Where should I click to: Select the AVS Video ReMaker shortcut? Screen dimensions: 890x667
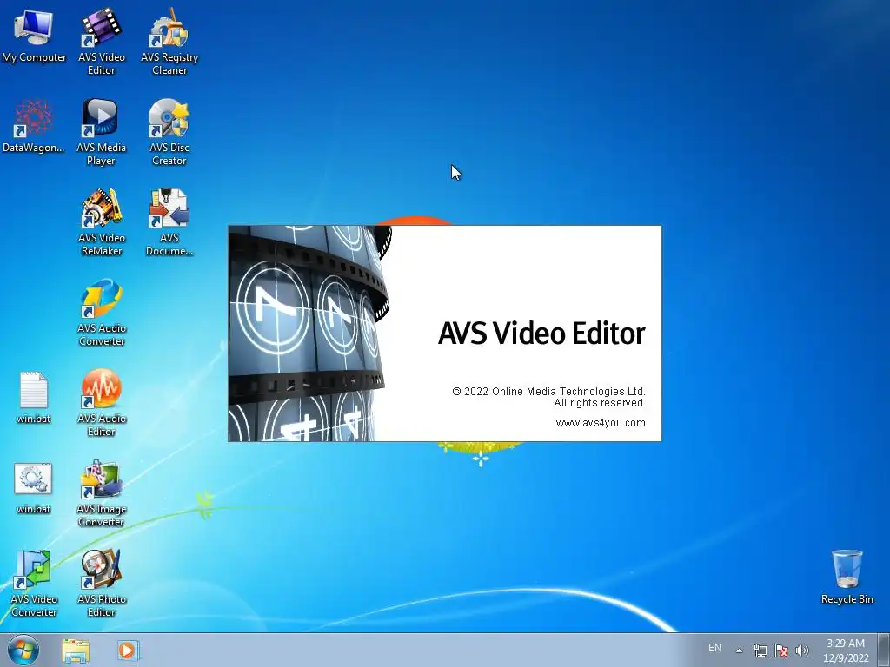[x=102, y=221]
